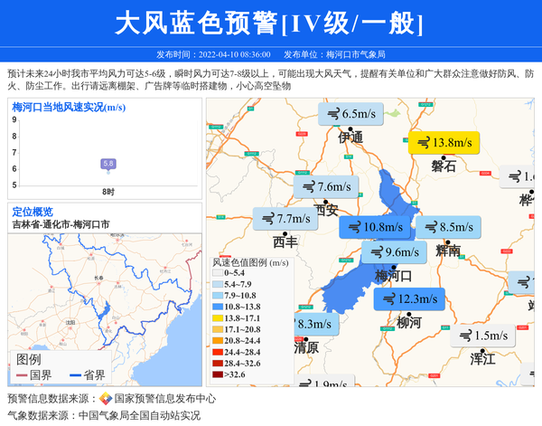Select the 12.3m/s wind marker near 柳河
Screen dimensions: 542x426
(x=409, y=299)
